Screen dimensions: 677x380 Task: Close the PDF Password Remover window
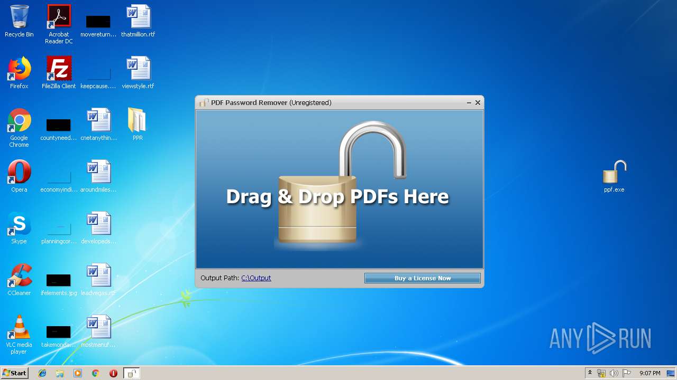(478, 103)
